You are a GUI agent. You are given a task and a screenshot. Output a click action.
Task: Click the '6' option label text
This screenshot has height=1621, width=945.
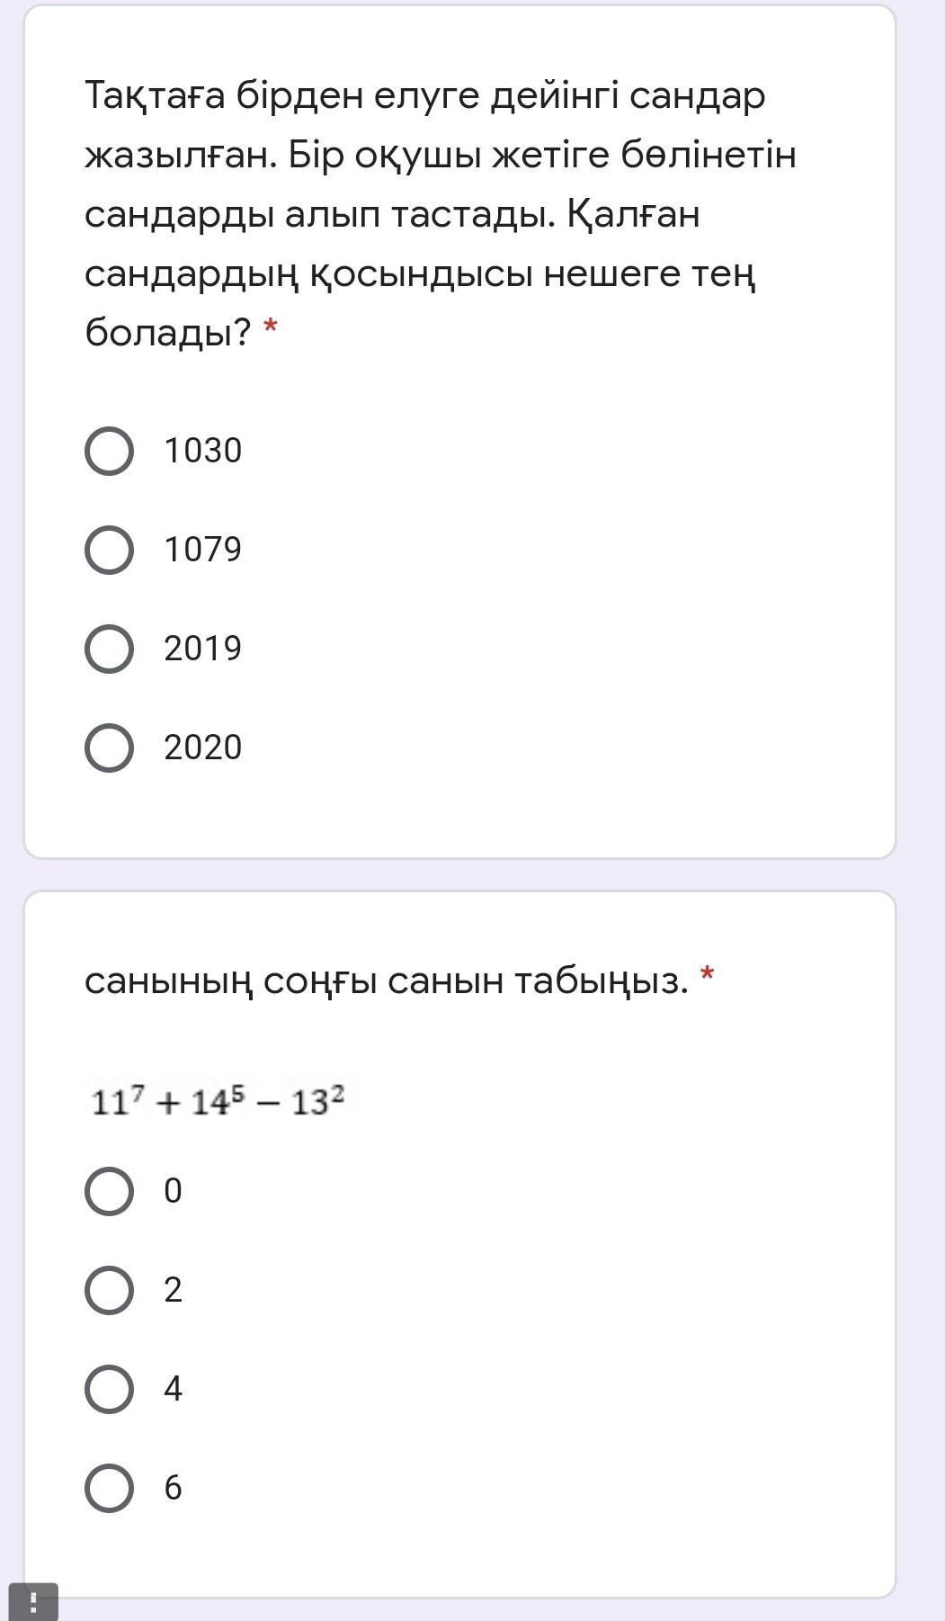(x=173, y=1488)
